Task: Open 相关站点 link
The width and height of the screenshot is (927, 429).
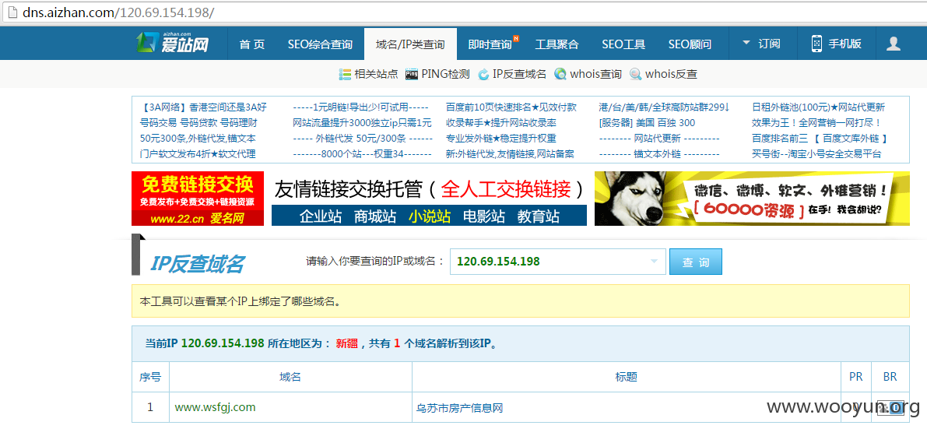Action: tap(375, 74)
